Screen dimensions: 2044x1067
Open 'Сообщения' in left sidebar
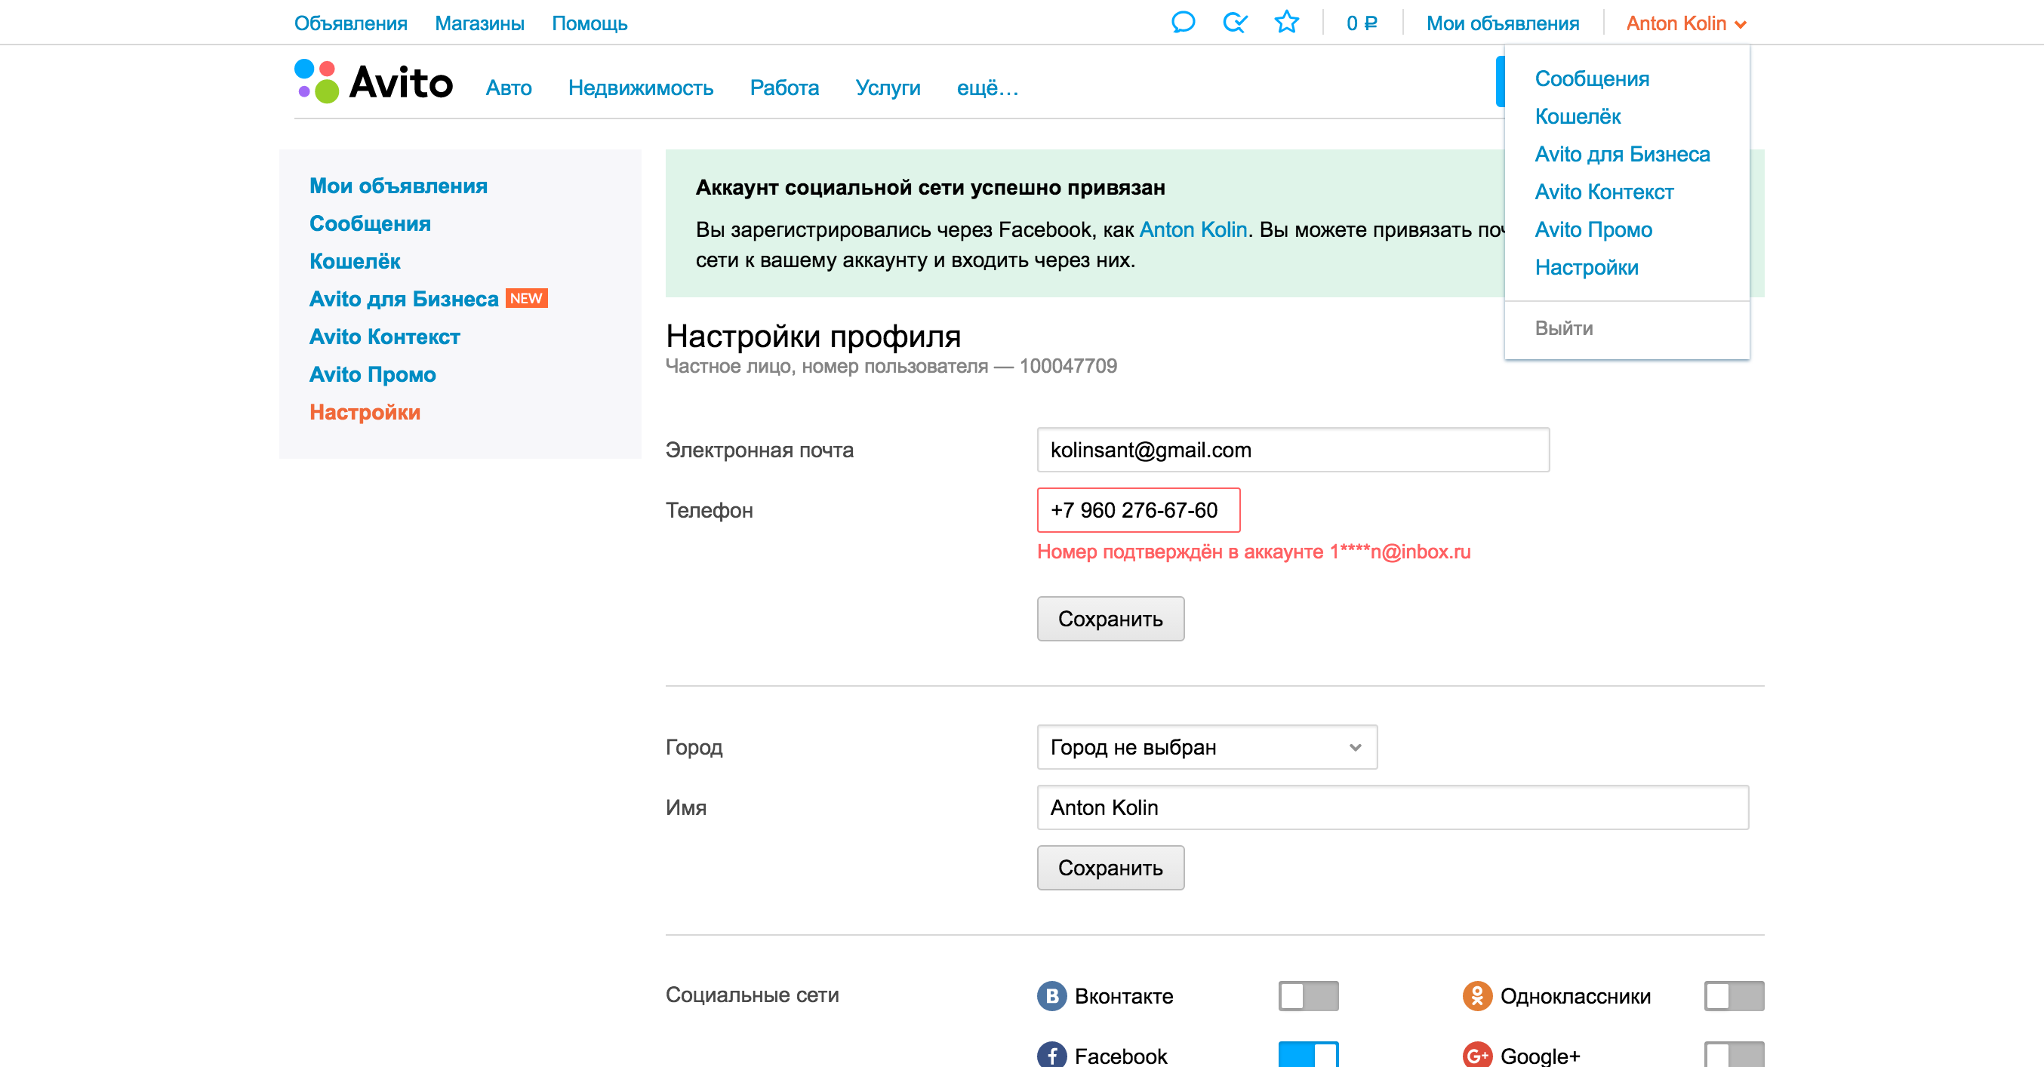[x=370, y=223]
